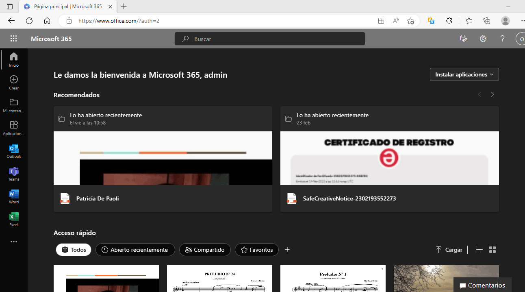This screenshot has width=525, height=292.
Task: View site information lock icon
Action: click(x=69, y=21)
